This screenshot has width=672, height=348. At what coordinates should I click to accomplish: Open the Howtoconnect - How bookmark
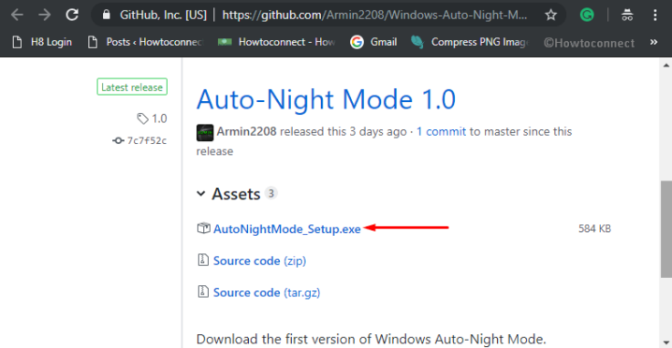pyautogui.click(x=276, y=42)
